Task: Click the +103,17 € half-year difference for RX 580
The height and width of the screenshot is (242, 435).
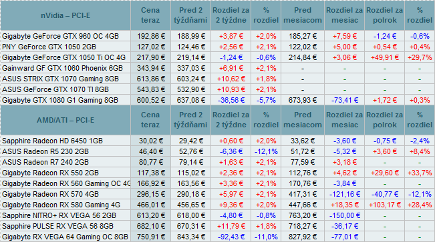Action: click(x=384, y=205)
